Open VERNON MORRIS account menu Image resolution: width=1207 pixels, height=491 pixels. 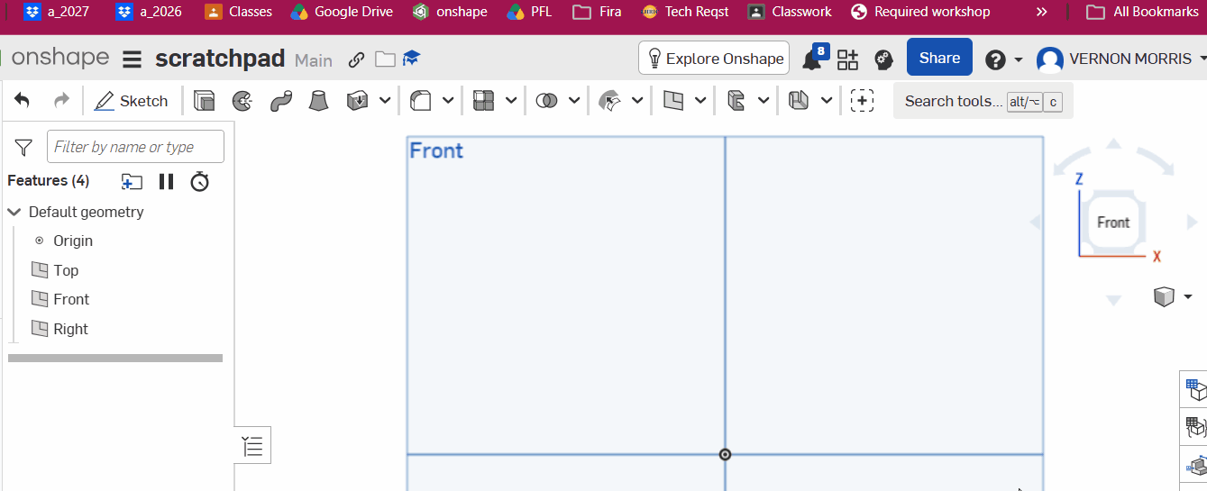pyautogui.click(x=1121, y=59)
